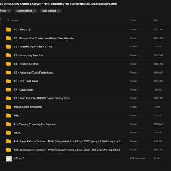Click the Type column header
This screenshot has width=171, height=171.
tap(133, 20)
